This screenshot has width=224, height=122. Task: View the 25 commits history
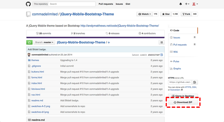coord(44,33)
